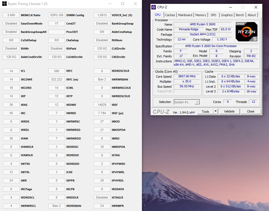Click the L1 Data value 6 x 32 KBytes
This screenshot has width=269, height=211.
click(231, 76)
